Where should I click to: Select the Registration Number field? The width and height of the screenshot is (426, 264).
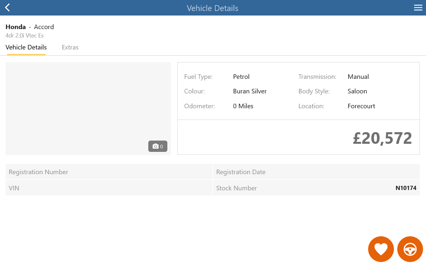point(109,172)
